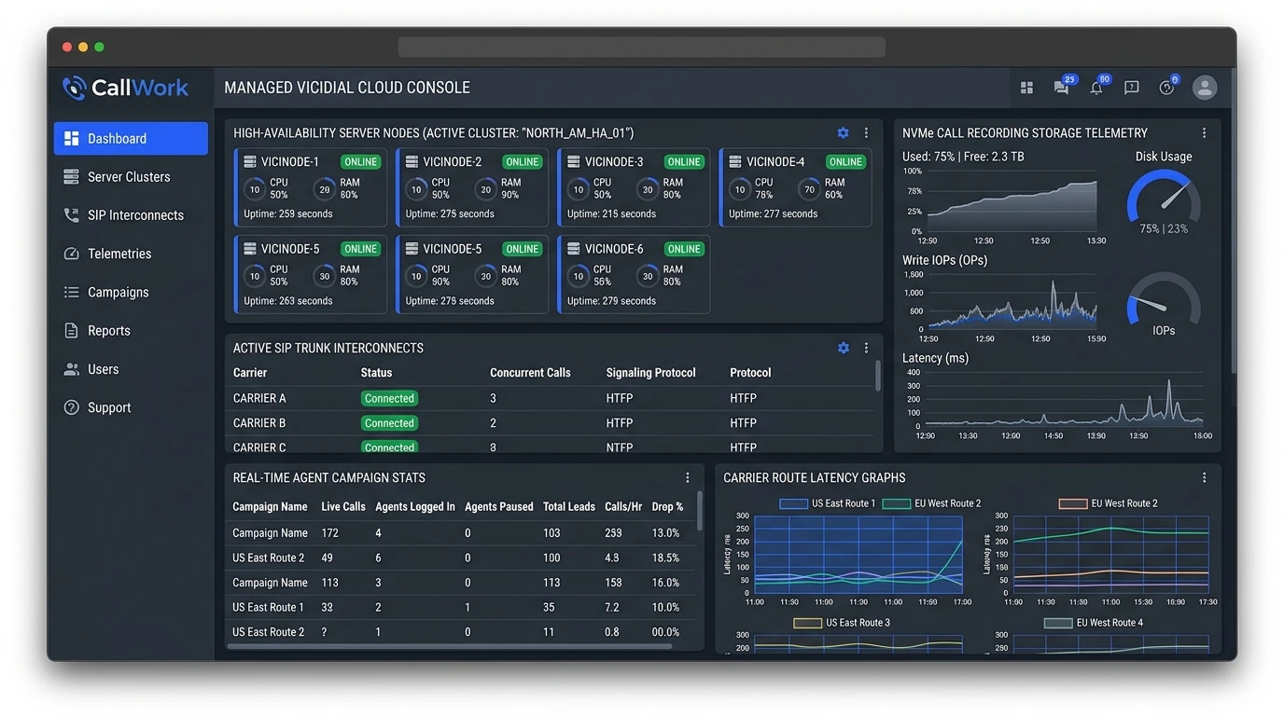Click VICINODE-3 server icon
The height and width of the screenshot is (716, 1284).
point(574,162)
